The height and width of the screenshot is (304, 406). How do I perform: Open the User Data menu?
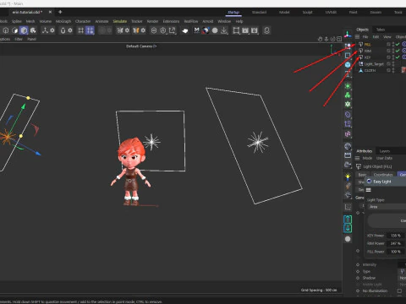tap(384, 158)
